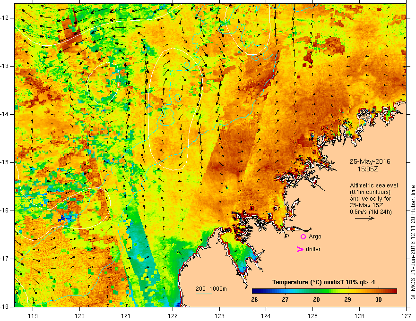The height and width of the screenshot is (321, 416).
Task: Click the '25-May 15Z' caption line
Action: (x=366, y=205)
